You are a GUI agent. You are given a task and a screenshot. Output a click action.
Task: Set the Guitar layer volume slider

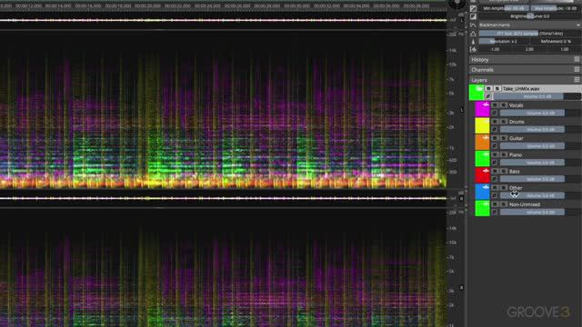click(x=540, y=146)
